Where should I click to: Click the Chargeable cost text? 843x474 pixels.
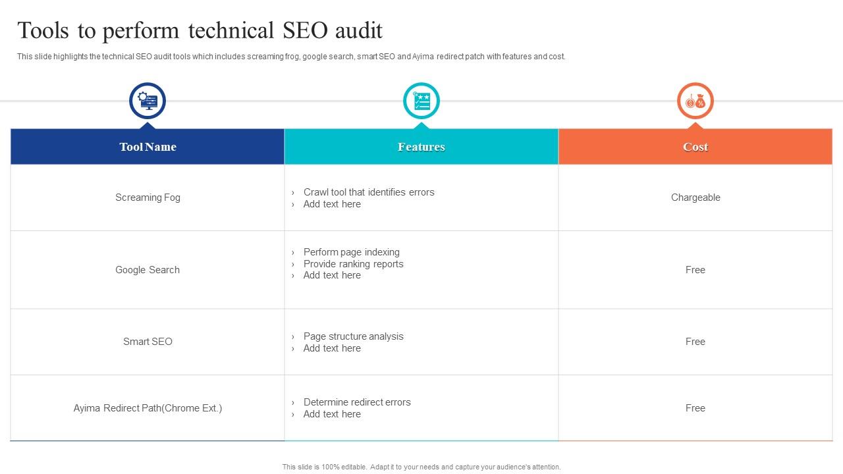point(695,197)
